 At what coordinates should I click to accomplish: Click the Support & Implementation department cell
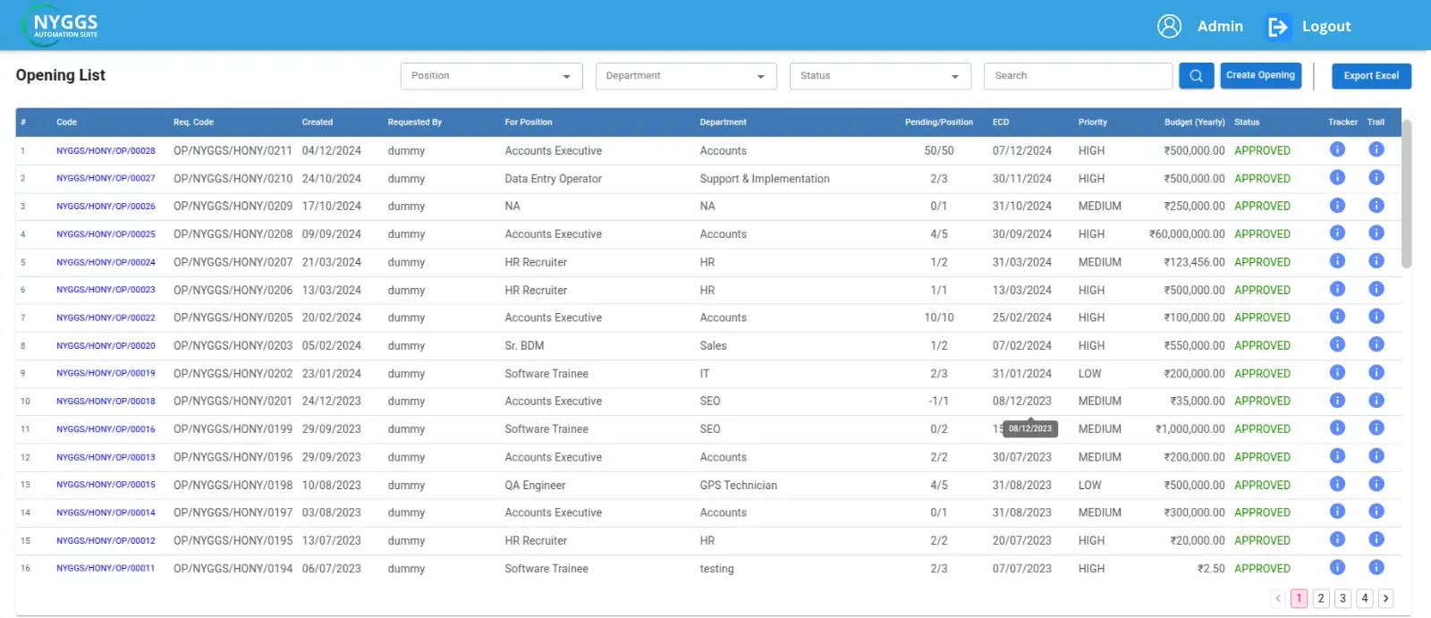point(765,179)
